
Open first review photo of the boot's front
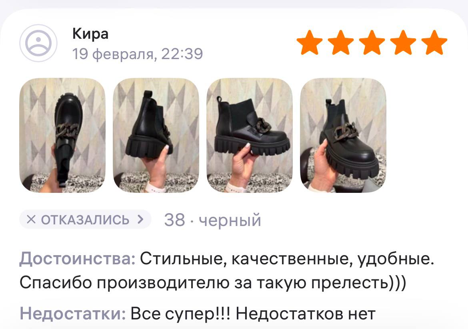(62, 135)
